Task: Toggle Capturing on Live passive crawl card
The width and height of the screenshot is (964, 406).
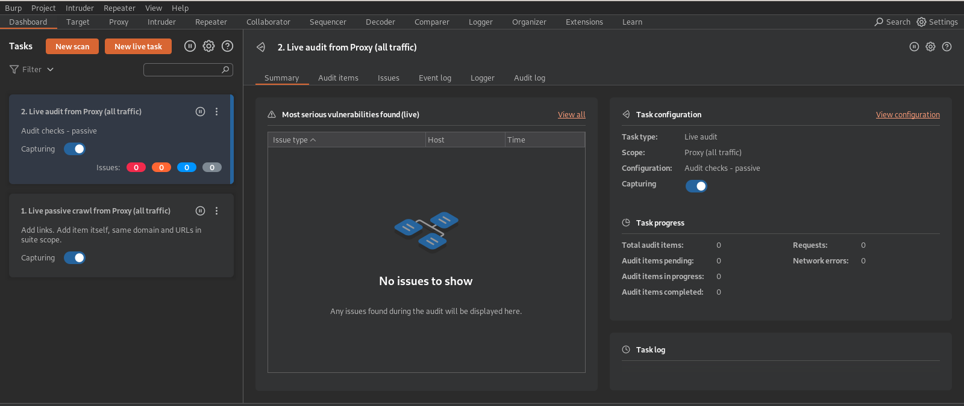Action: (75, 258)
